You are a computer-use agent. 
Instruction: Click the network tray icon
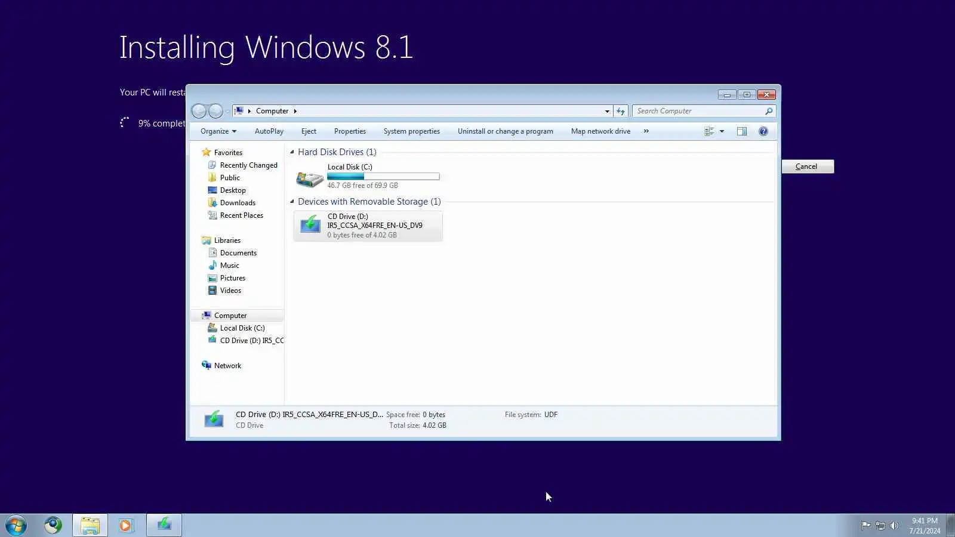[880, 526]
